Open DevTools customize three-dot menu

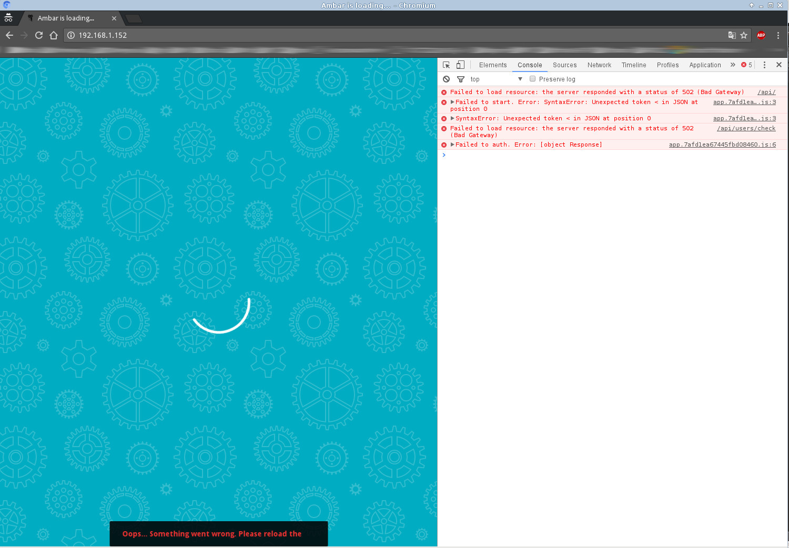point(764,65)
